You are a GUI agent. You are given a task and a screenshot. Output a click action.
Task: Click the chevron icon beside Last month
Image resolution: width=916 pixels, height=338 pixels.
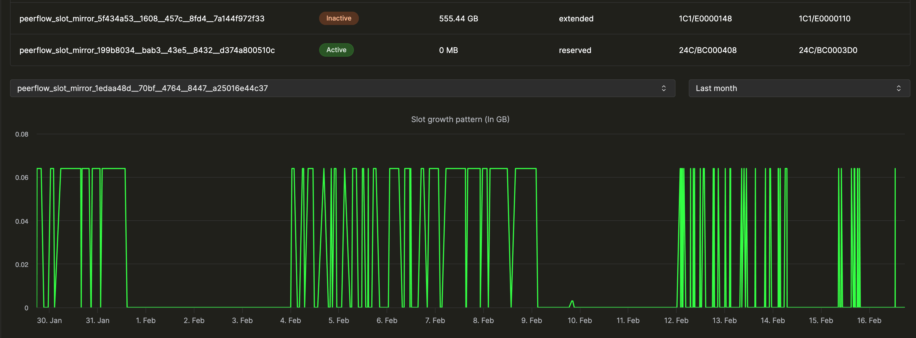tap(899, 88)
